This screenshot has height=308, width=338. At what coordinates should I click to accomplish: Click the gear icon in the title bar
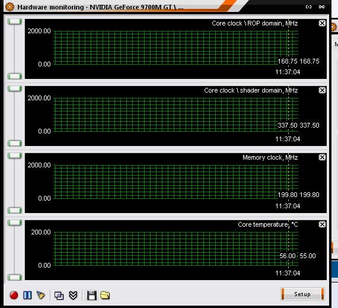[9, 7]
